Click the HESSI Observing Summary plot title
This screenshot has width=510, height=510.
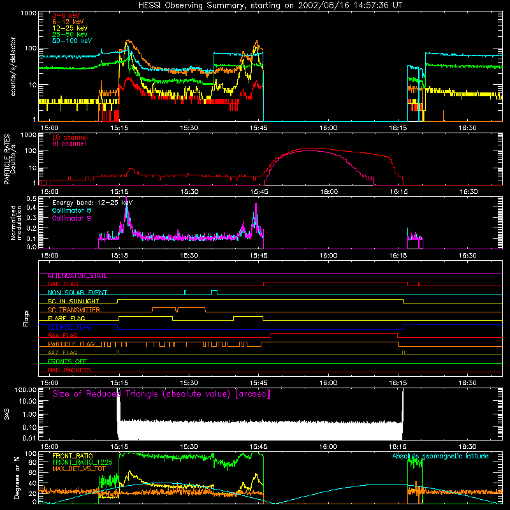tap(270, 6)
